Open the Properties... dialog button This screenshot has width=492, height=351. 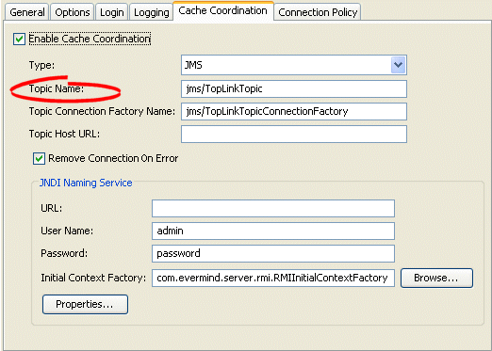point(85,304)
